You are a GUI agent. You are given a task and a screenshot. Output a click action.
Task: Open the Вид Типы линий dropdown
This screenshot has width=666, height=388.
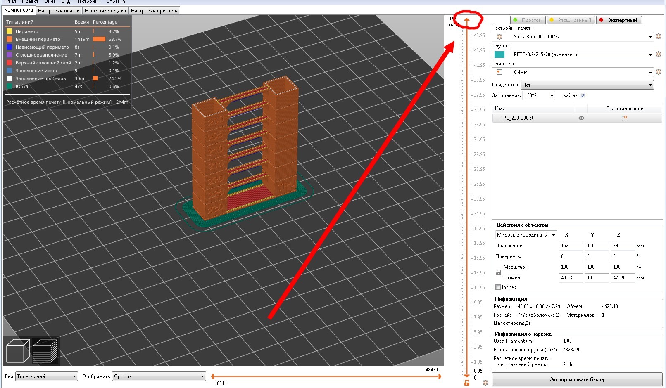click(x=47, y=376)
